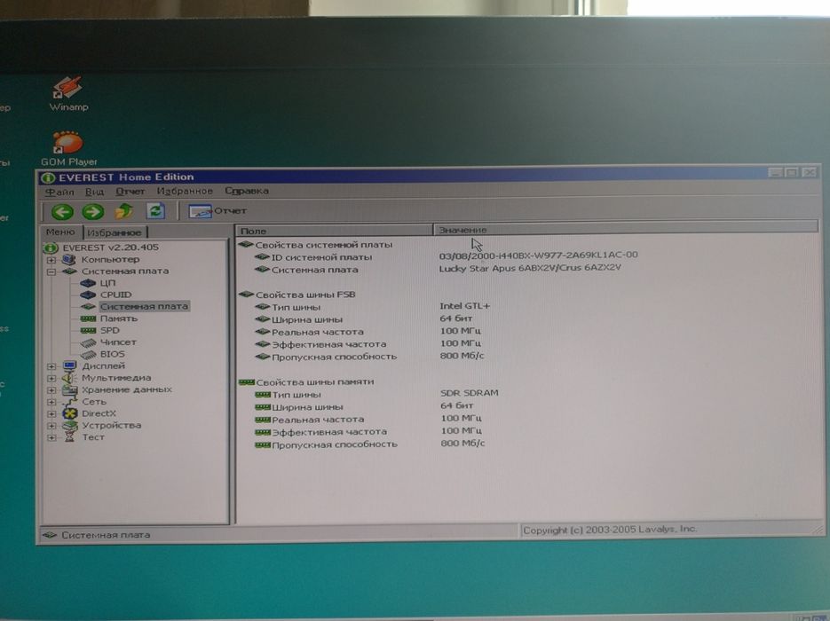Click the ЦП processor chip icon
This screenshot has height=621, width=830.
point(88,283)
